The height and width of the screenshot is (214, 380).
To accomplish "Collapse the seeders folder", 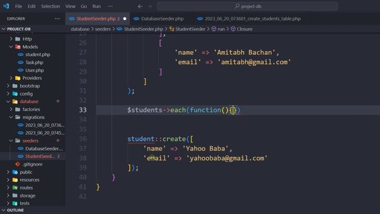I will (x=11, y=141).
